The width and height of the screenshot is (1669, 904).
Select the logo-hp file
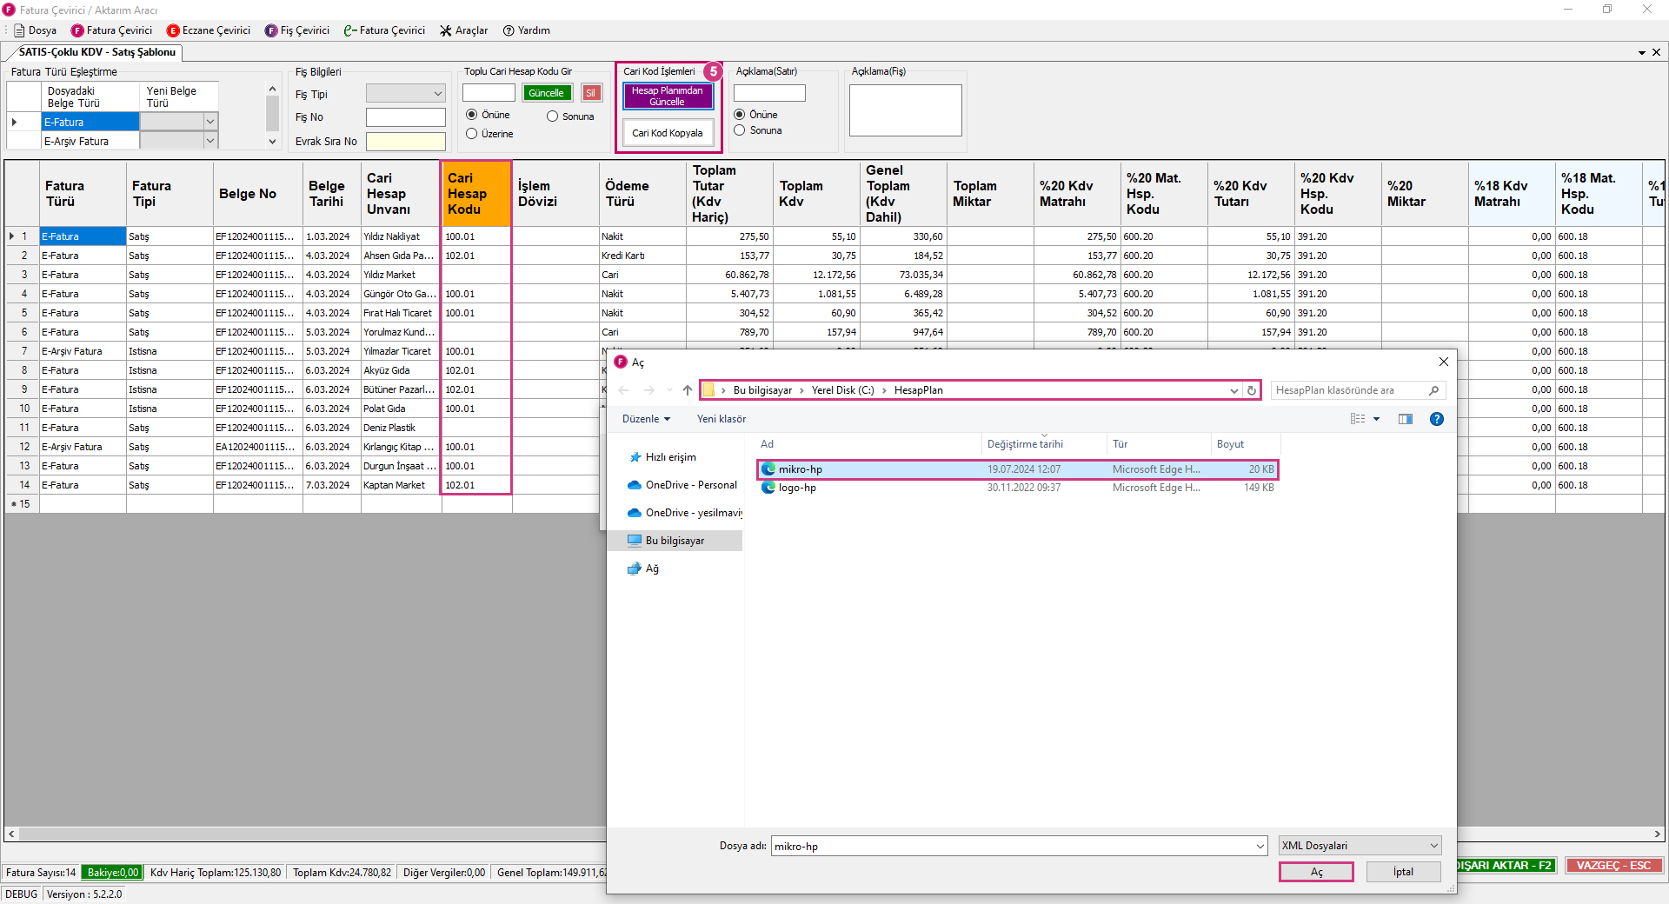point(797,488)
